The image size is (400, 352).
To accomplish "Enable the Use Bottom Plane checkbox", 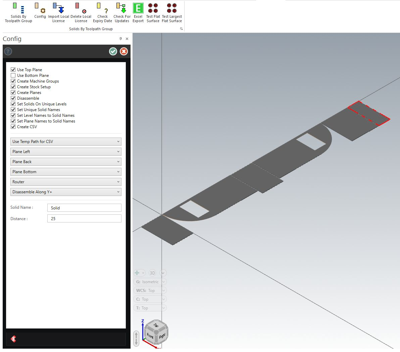I will click(x=13, y=76).
